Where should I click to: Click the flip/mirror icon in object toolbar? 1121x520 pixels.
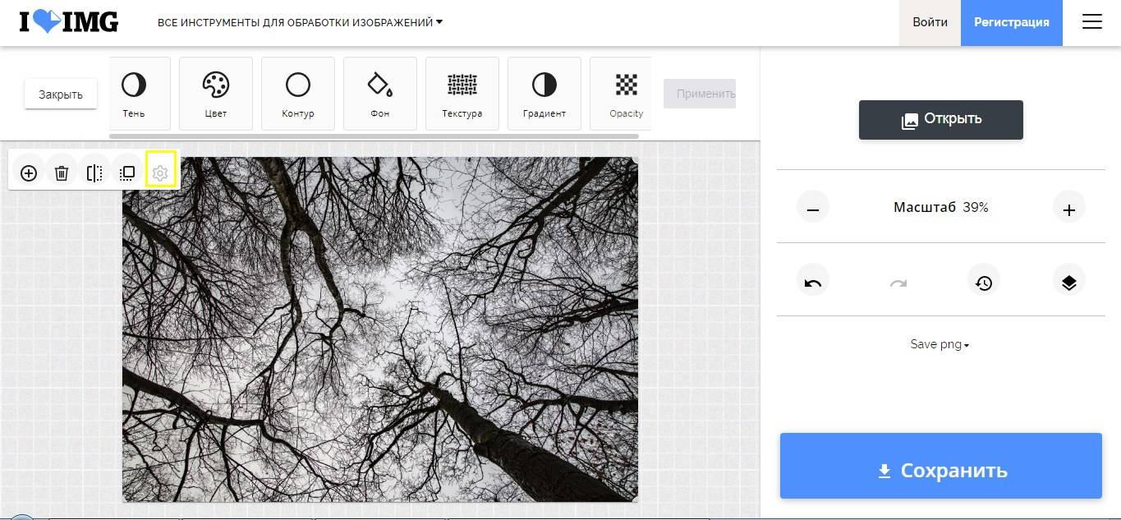[94, 173]
